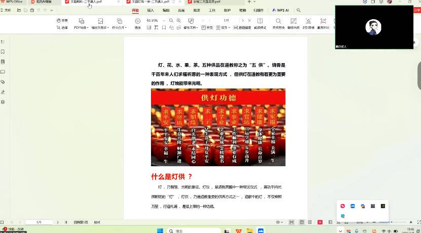The image size is (421, 233).
Task: Toggle two-page layout icon in status bar
Action: coord(310,222)
